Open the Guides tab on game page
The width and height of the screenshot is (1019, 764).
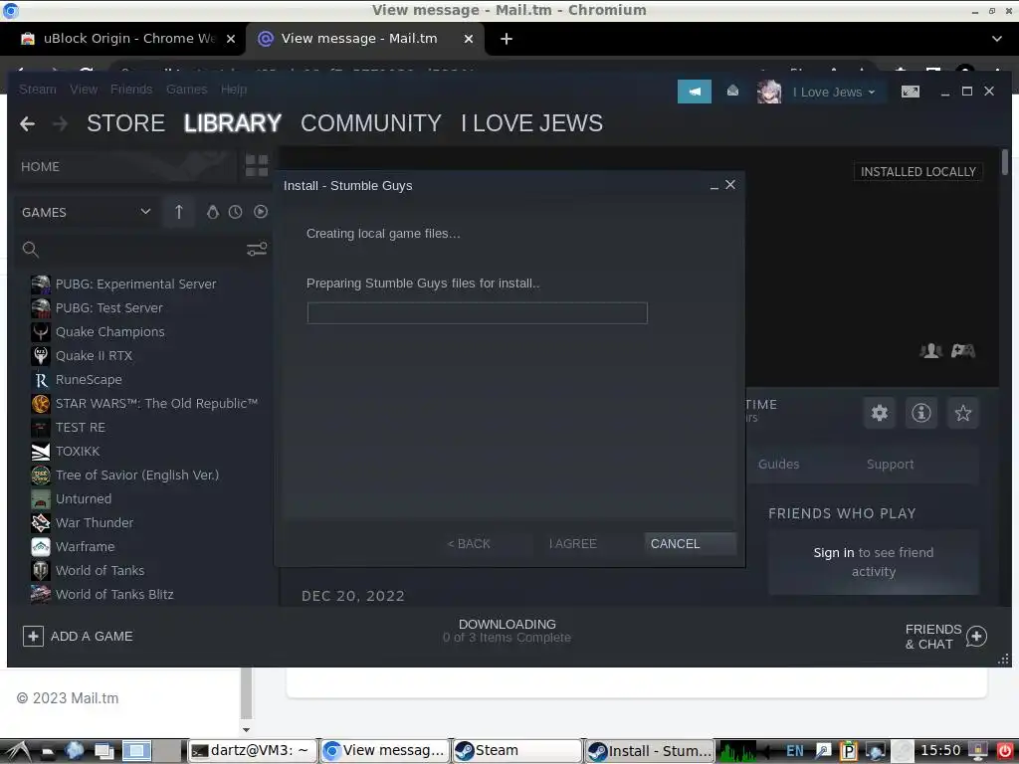[x=778, y=464]
